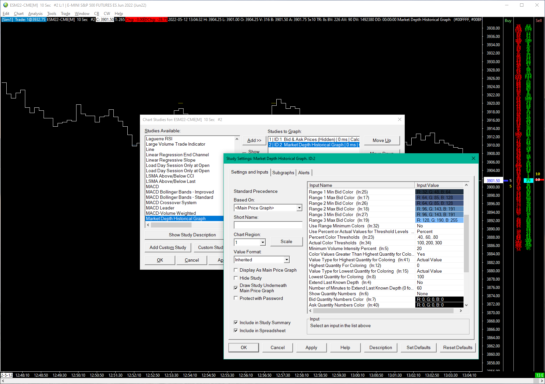Screen dimensions: 545x384
Task: Click the Input Name column header
Action: pos(361,185)
